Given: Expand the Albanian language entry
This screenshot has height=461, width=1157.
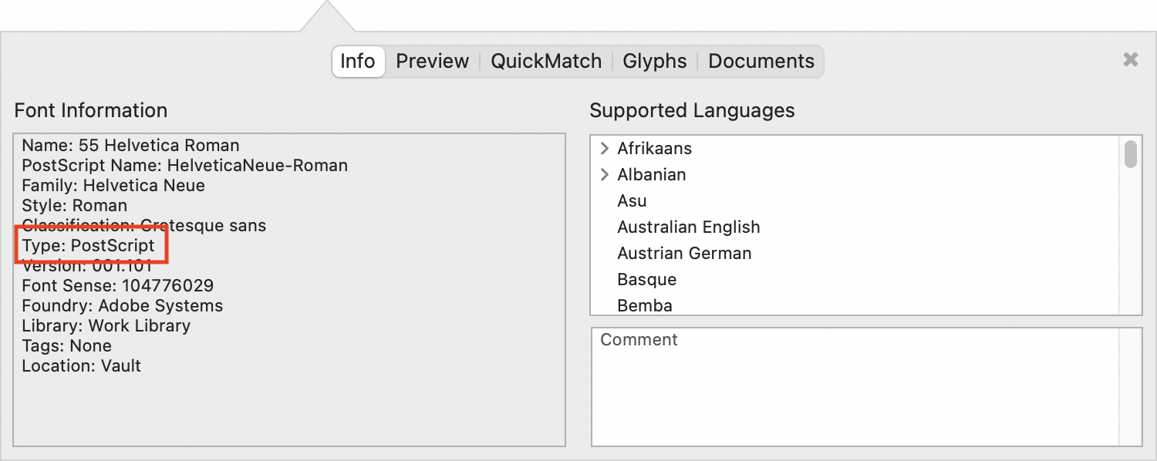Looking at the screenshot, I should [x=604, y=175].
